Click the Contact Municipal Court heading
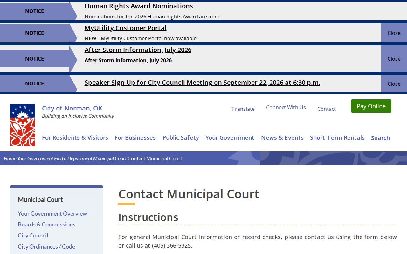 pos(189,194)
